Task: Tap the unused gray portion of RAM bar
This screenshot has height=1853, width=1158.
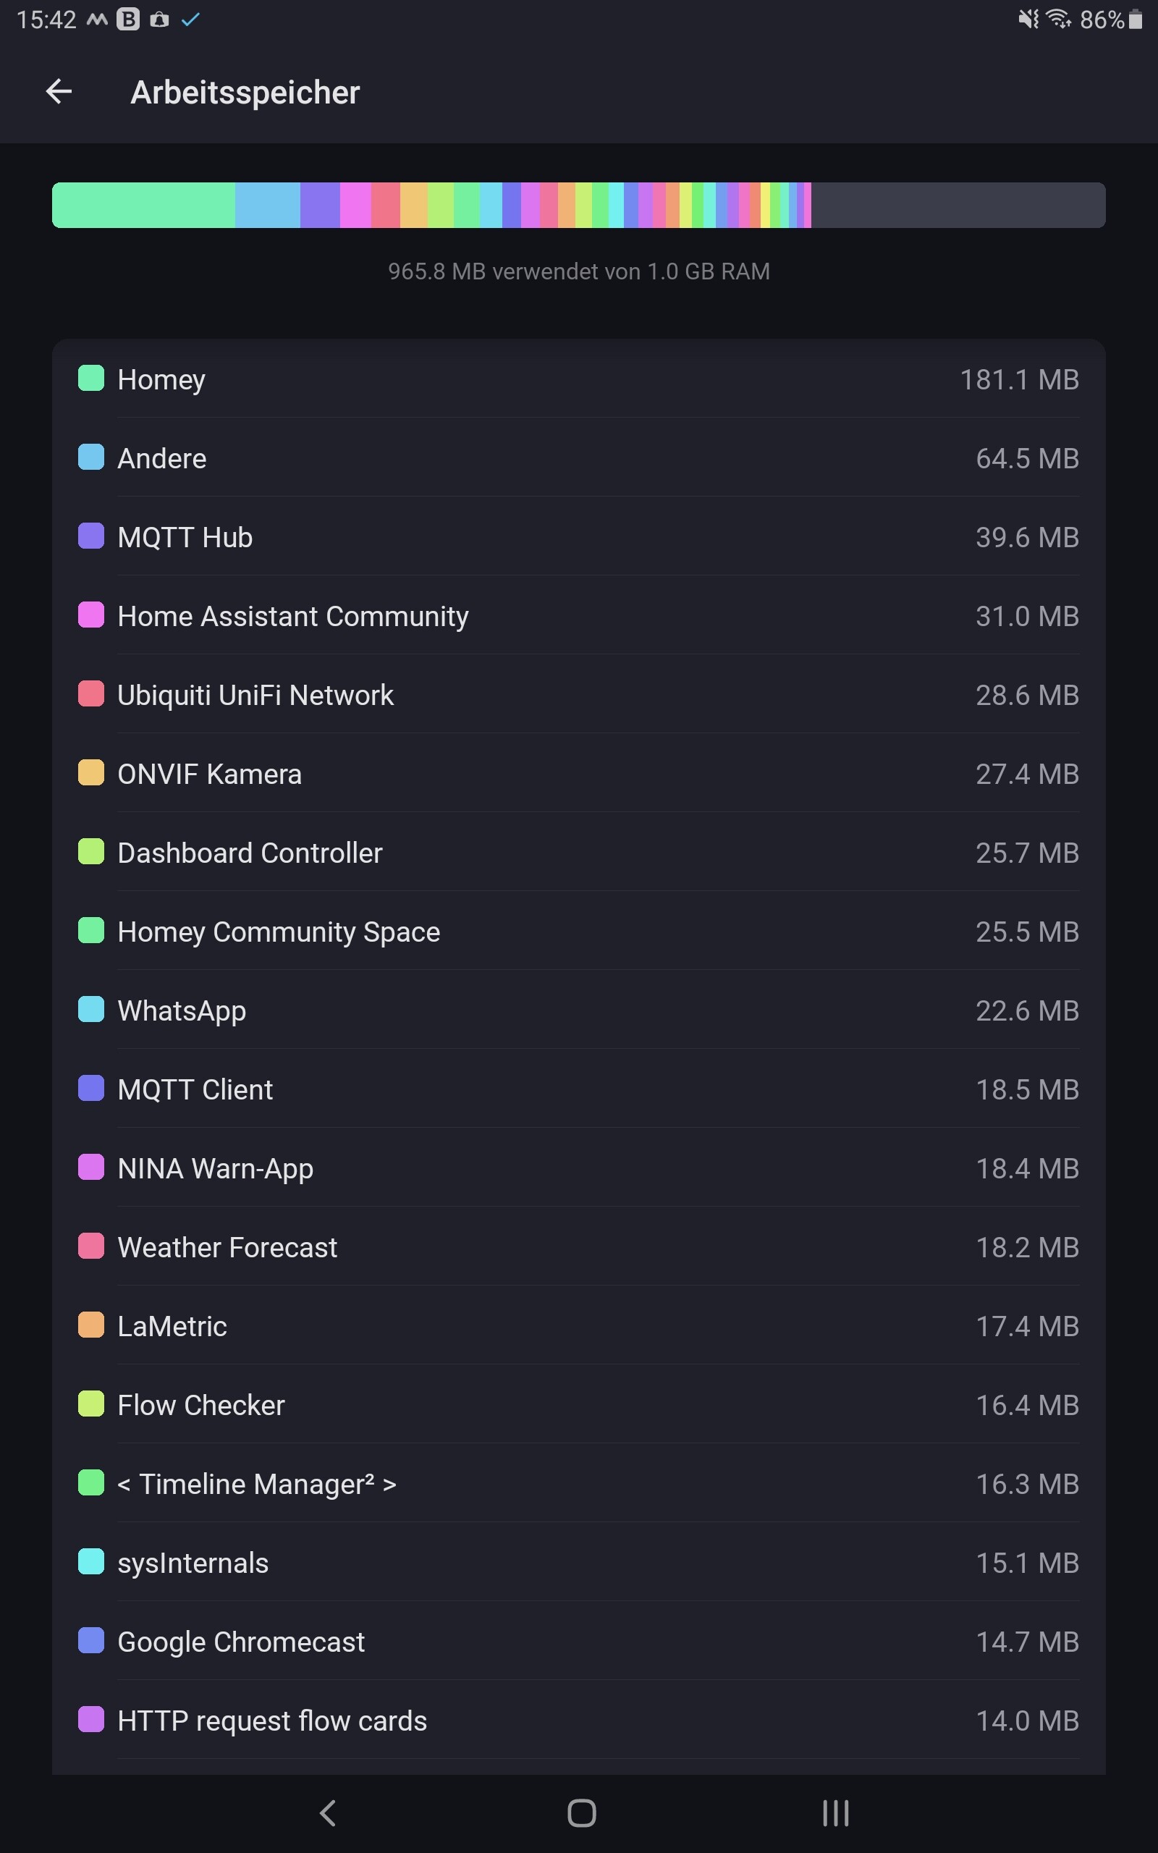Action: 958,206
